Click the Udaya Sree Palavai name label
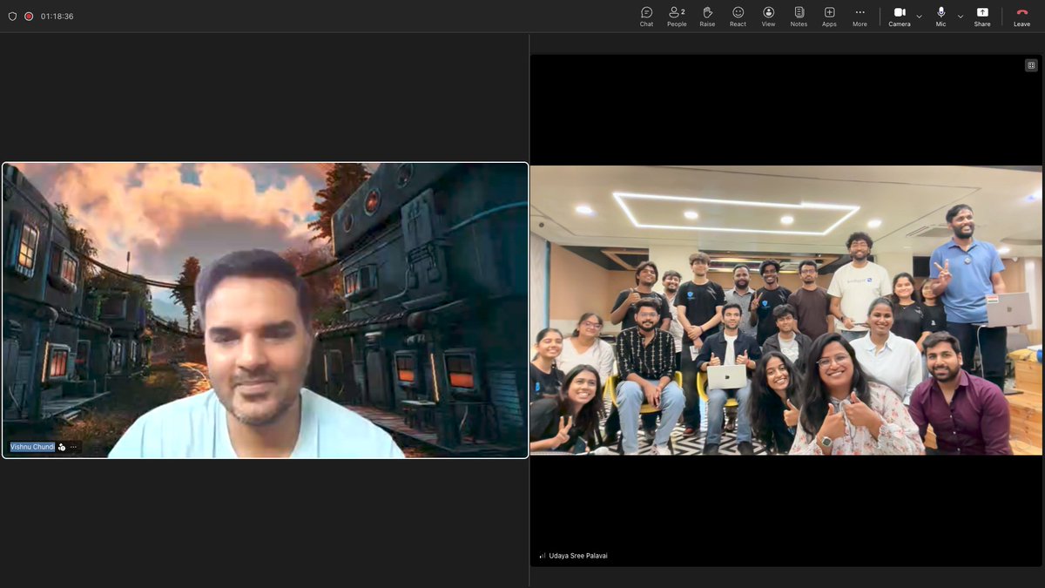The width and height of the screenshot is (1045, 588). [578, 556]
